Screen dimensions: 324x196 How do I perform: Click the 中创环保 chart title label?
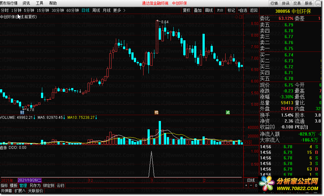(x=18, y=17)
